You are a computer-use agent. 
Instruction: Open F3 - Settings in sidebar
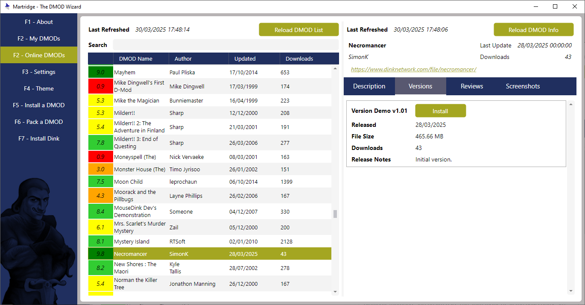click(39, 72)
